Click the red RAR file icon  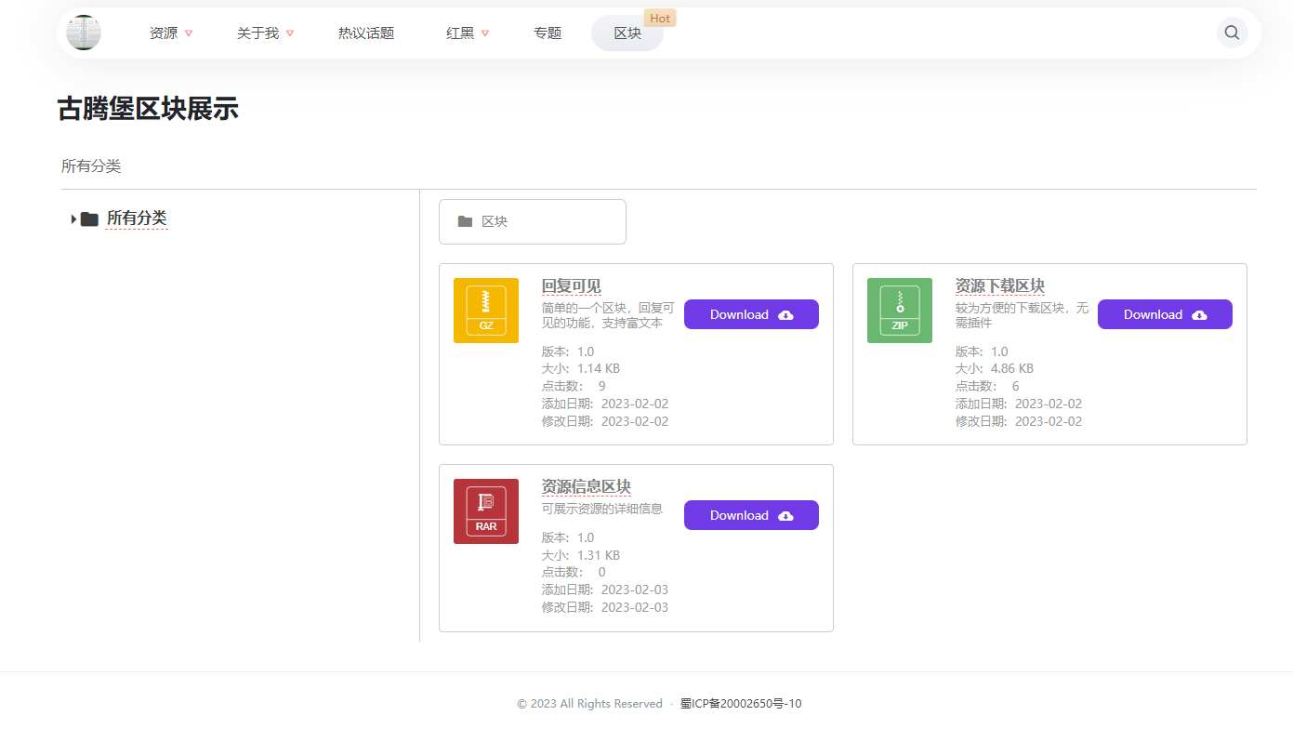coord(486,511)
